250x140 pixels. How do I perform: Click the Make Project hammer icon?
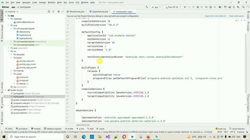tap(147, 7)
